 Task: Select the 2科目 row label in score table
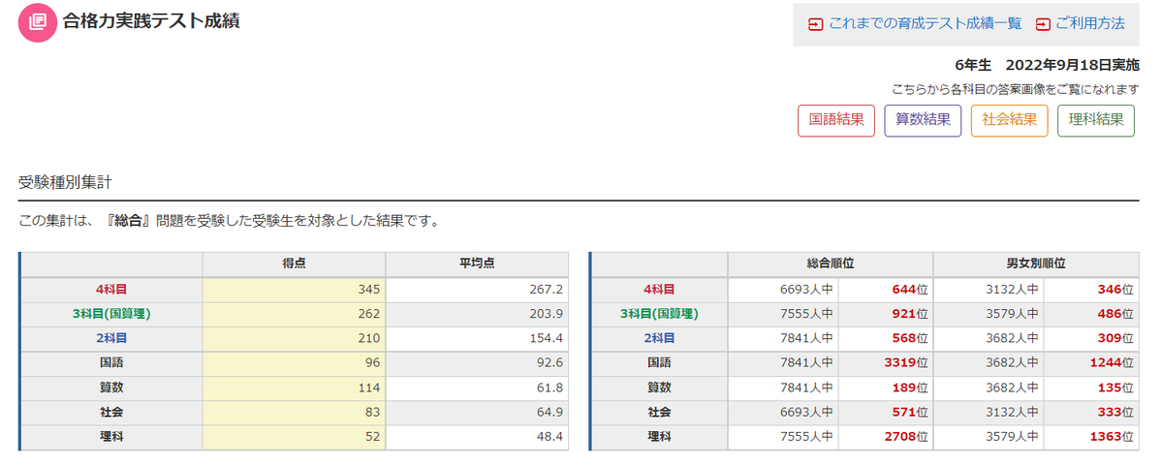[x=111, y=338]
